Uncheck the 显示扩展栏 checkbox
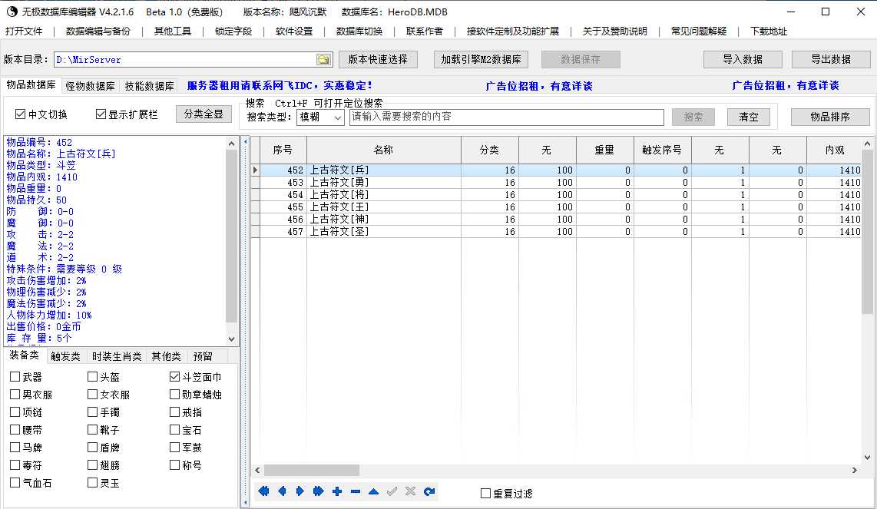Image resolution: width=877 pixels, height=509 pixels. click(101, 114)
